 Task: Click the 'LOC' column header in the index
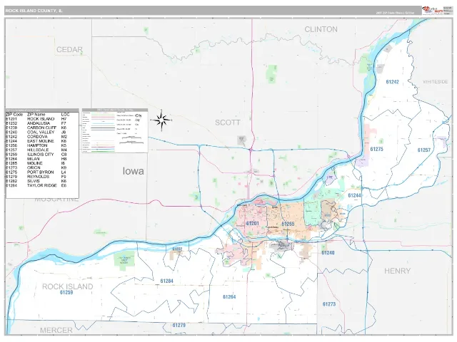[x=65, y=115]
